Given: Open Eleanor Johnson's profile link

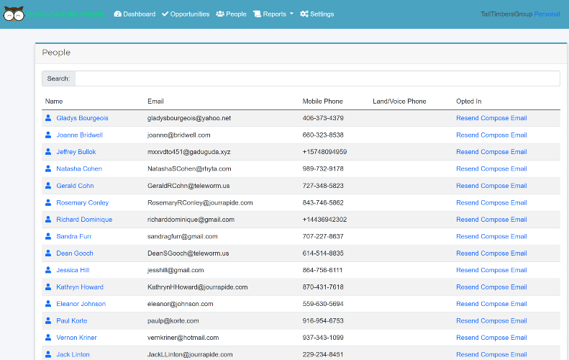Looking at the screenshot, I should (x=81, y=304).
